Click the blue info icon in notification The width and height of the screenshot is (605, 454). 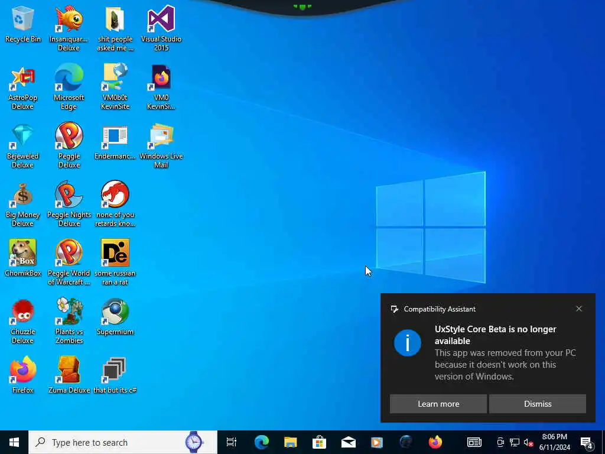[408, 343]
